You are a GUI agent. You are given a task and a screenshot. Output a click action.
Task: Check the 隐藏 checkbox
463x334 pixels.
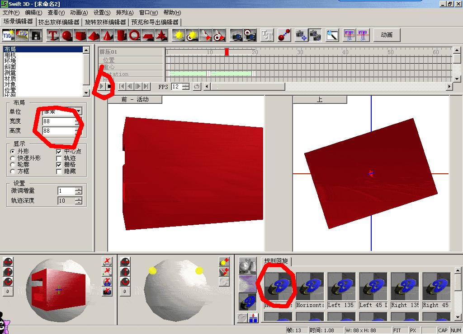click(59, 172)
